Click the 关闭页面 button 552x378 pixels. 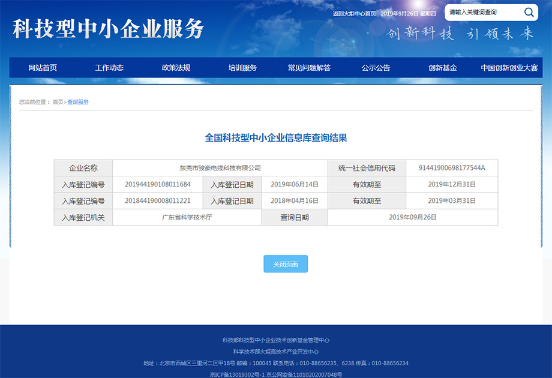[x=286, y=263]
